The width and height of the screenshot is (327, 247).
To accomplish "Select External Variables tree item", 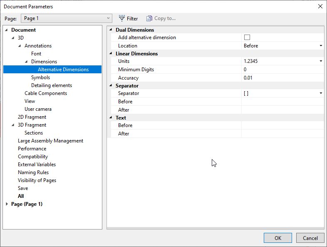I will (37, 165).
